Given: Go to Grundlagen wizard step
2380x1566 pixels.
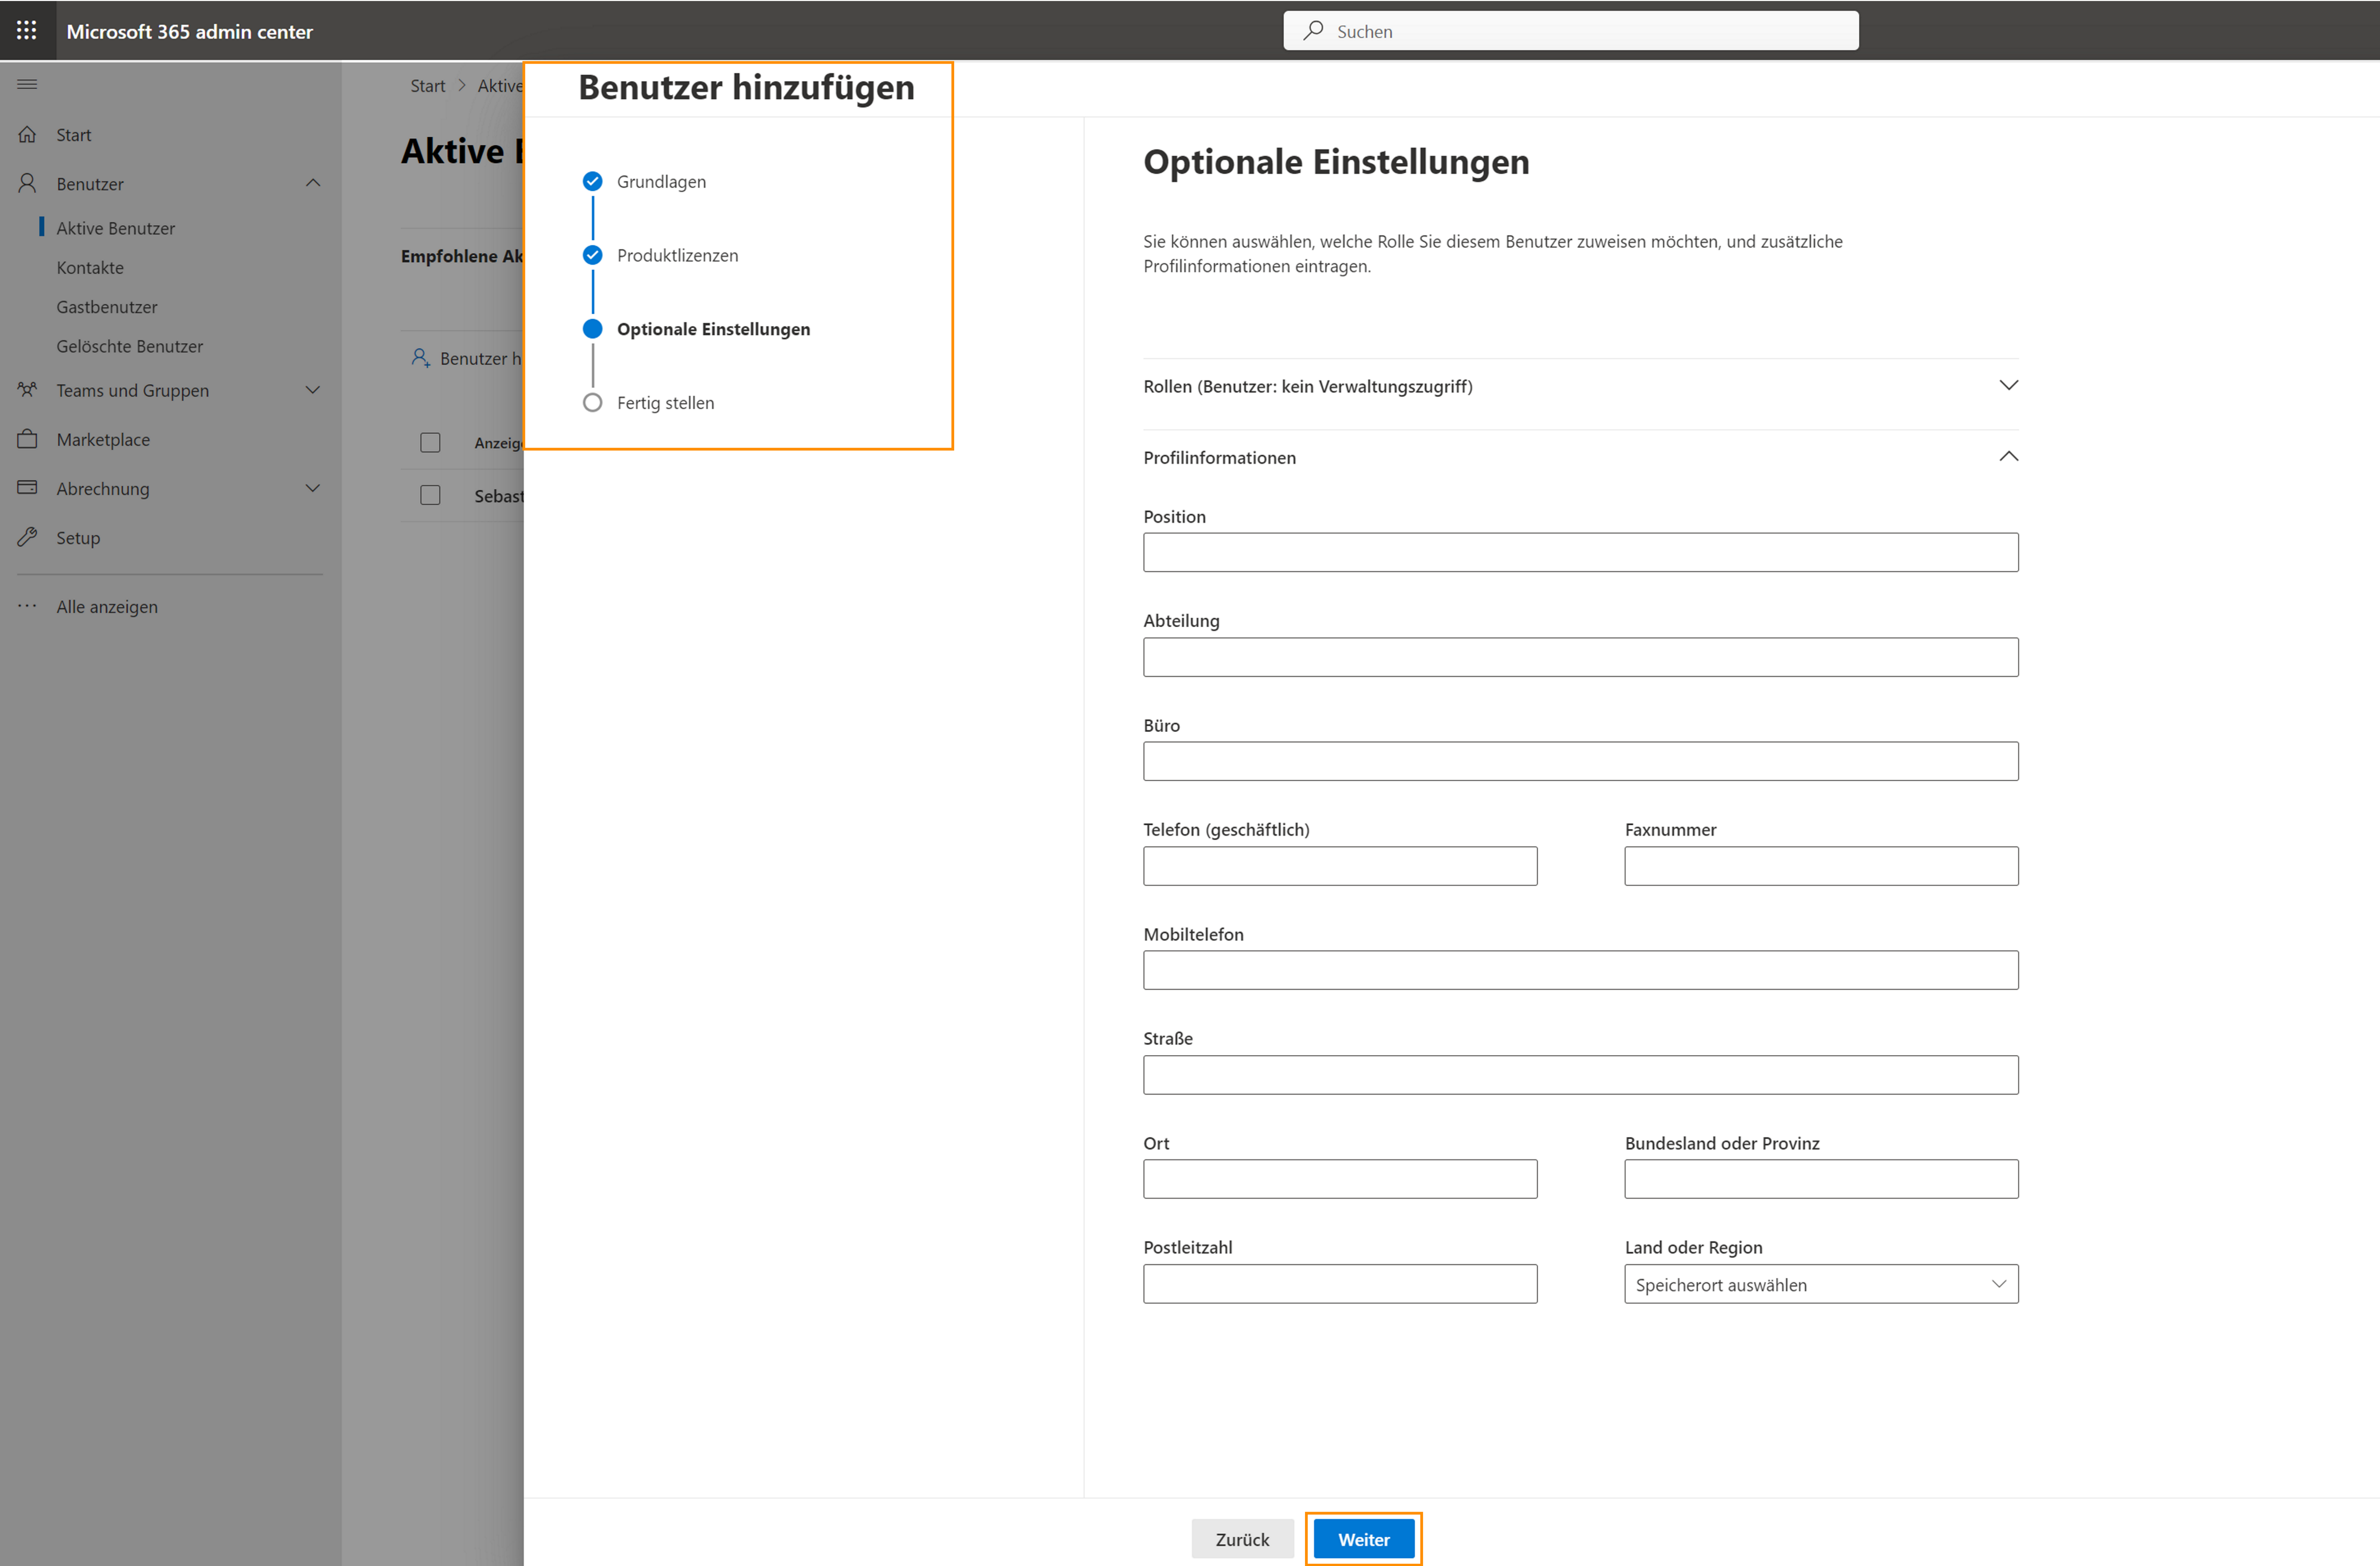Looking at the screenshot, I should [x=660, y=182].
